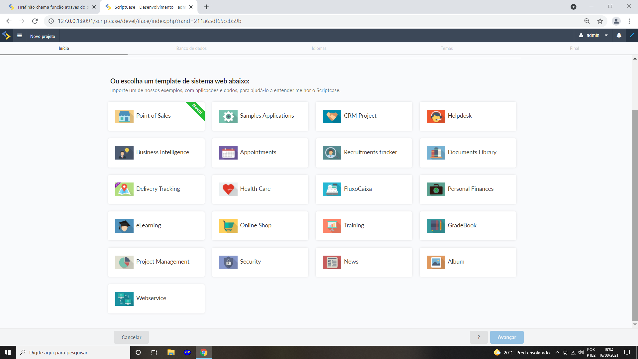Click the Training presentation icon
Screen dimensions: 638x359
tap(332, 226)
